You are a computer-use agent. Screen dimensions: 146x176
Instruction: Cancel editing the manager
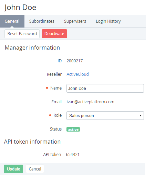point(35,169)
